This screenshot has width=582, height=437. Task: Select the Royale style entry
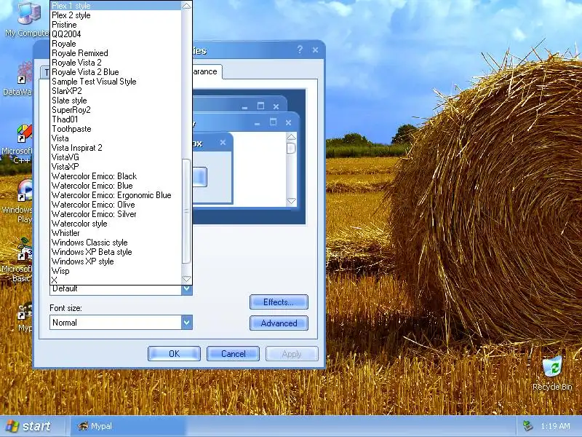click(x=116, y=44)
